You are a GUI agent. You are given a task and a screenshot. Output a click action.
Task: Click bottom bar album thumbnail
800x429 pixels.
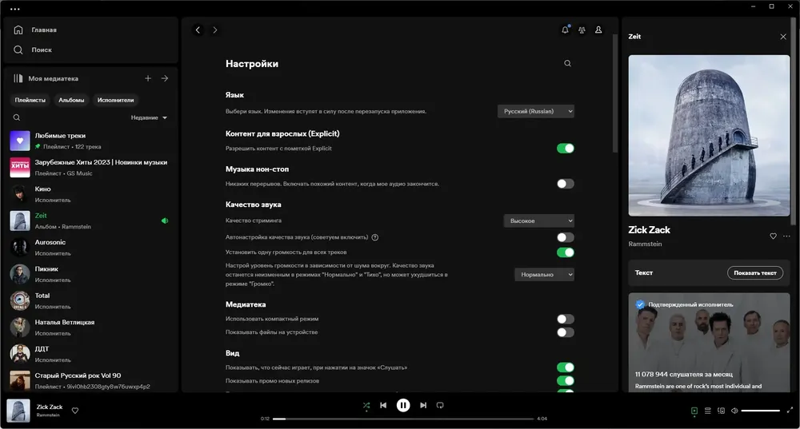pyautogui.click(x=18, y=411)
